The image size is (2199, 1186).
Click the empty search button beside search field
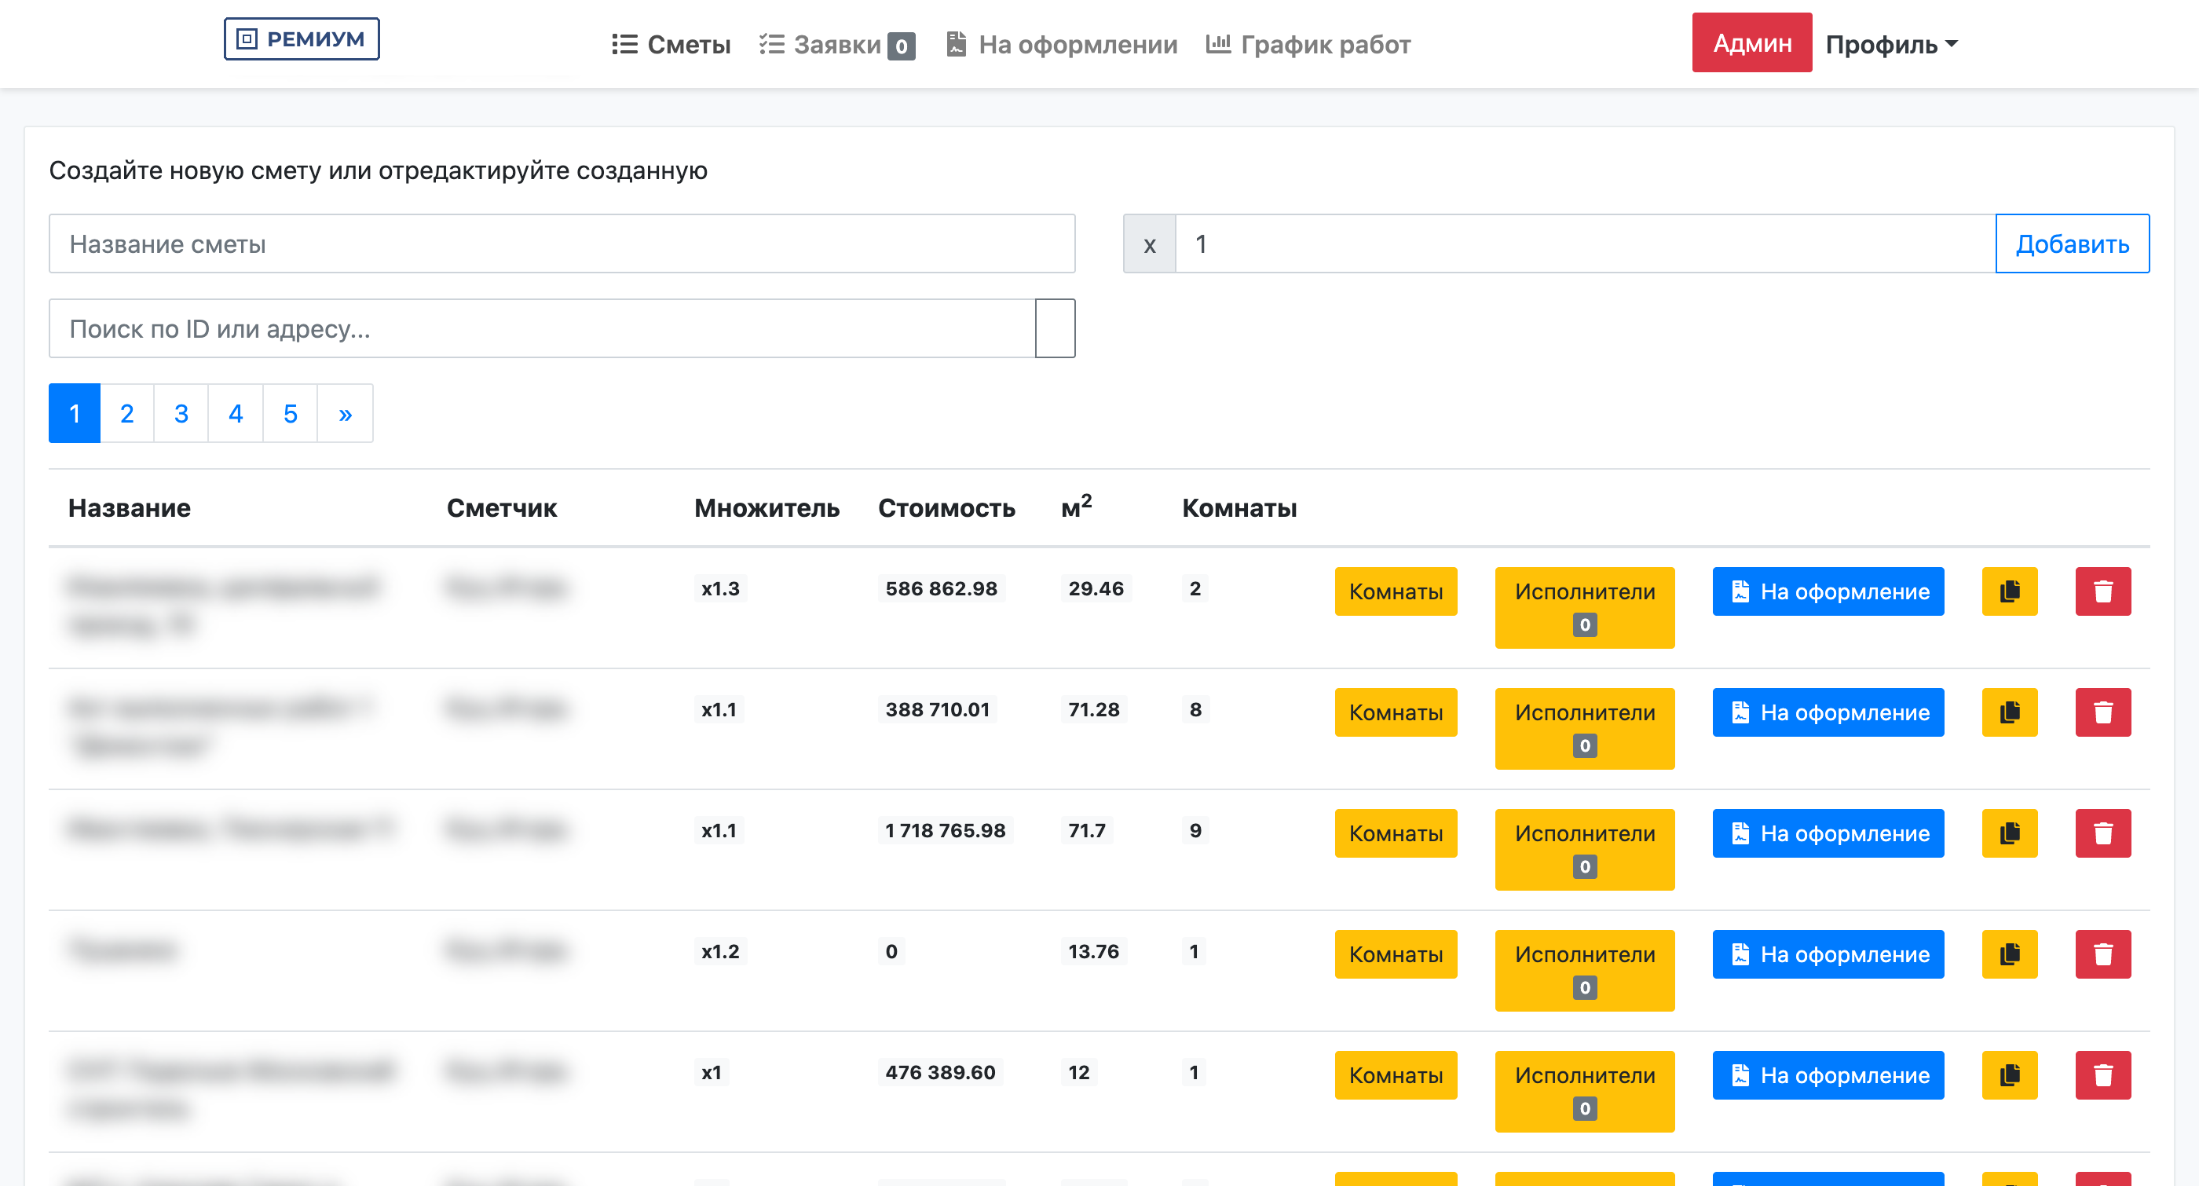[1055, 328]
